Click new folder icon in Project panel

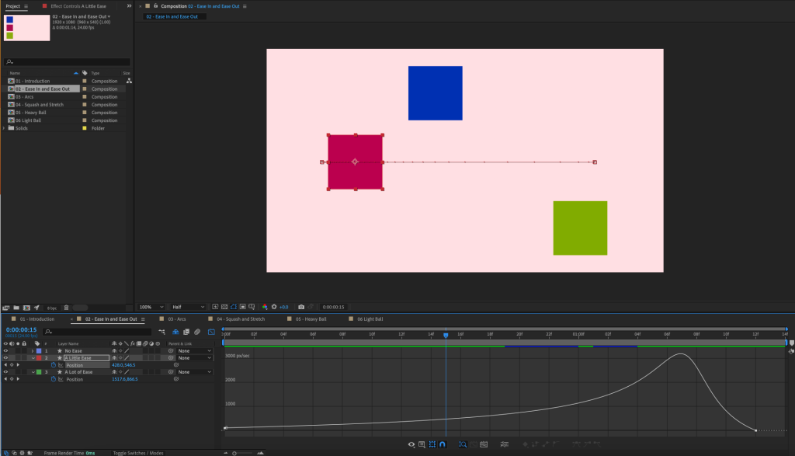click(x=16, y=308)
